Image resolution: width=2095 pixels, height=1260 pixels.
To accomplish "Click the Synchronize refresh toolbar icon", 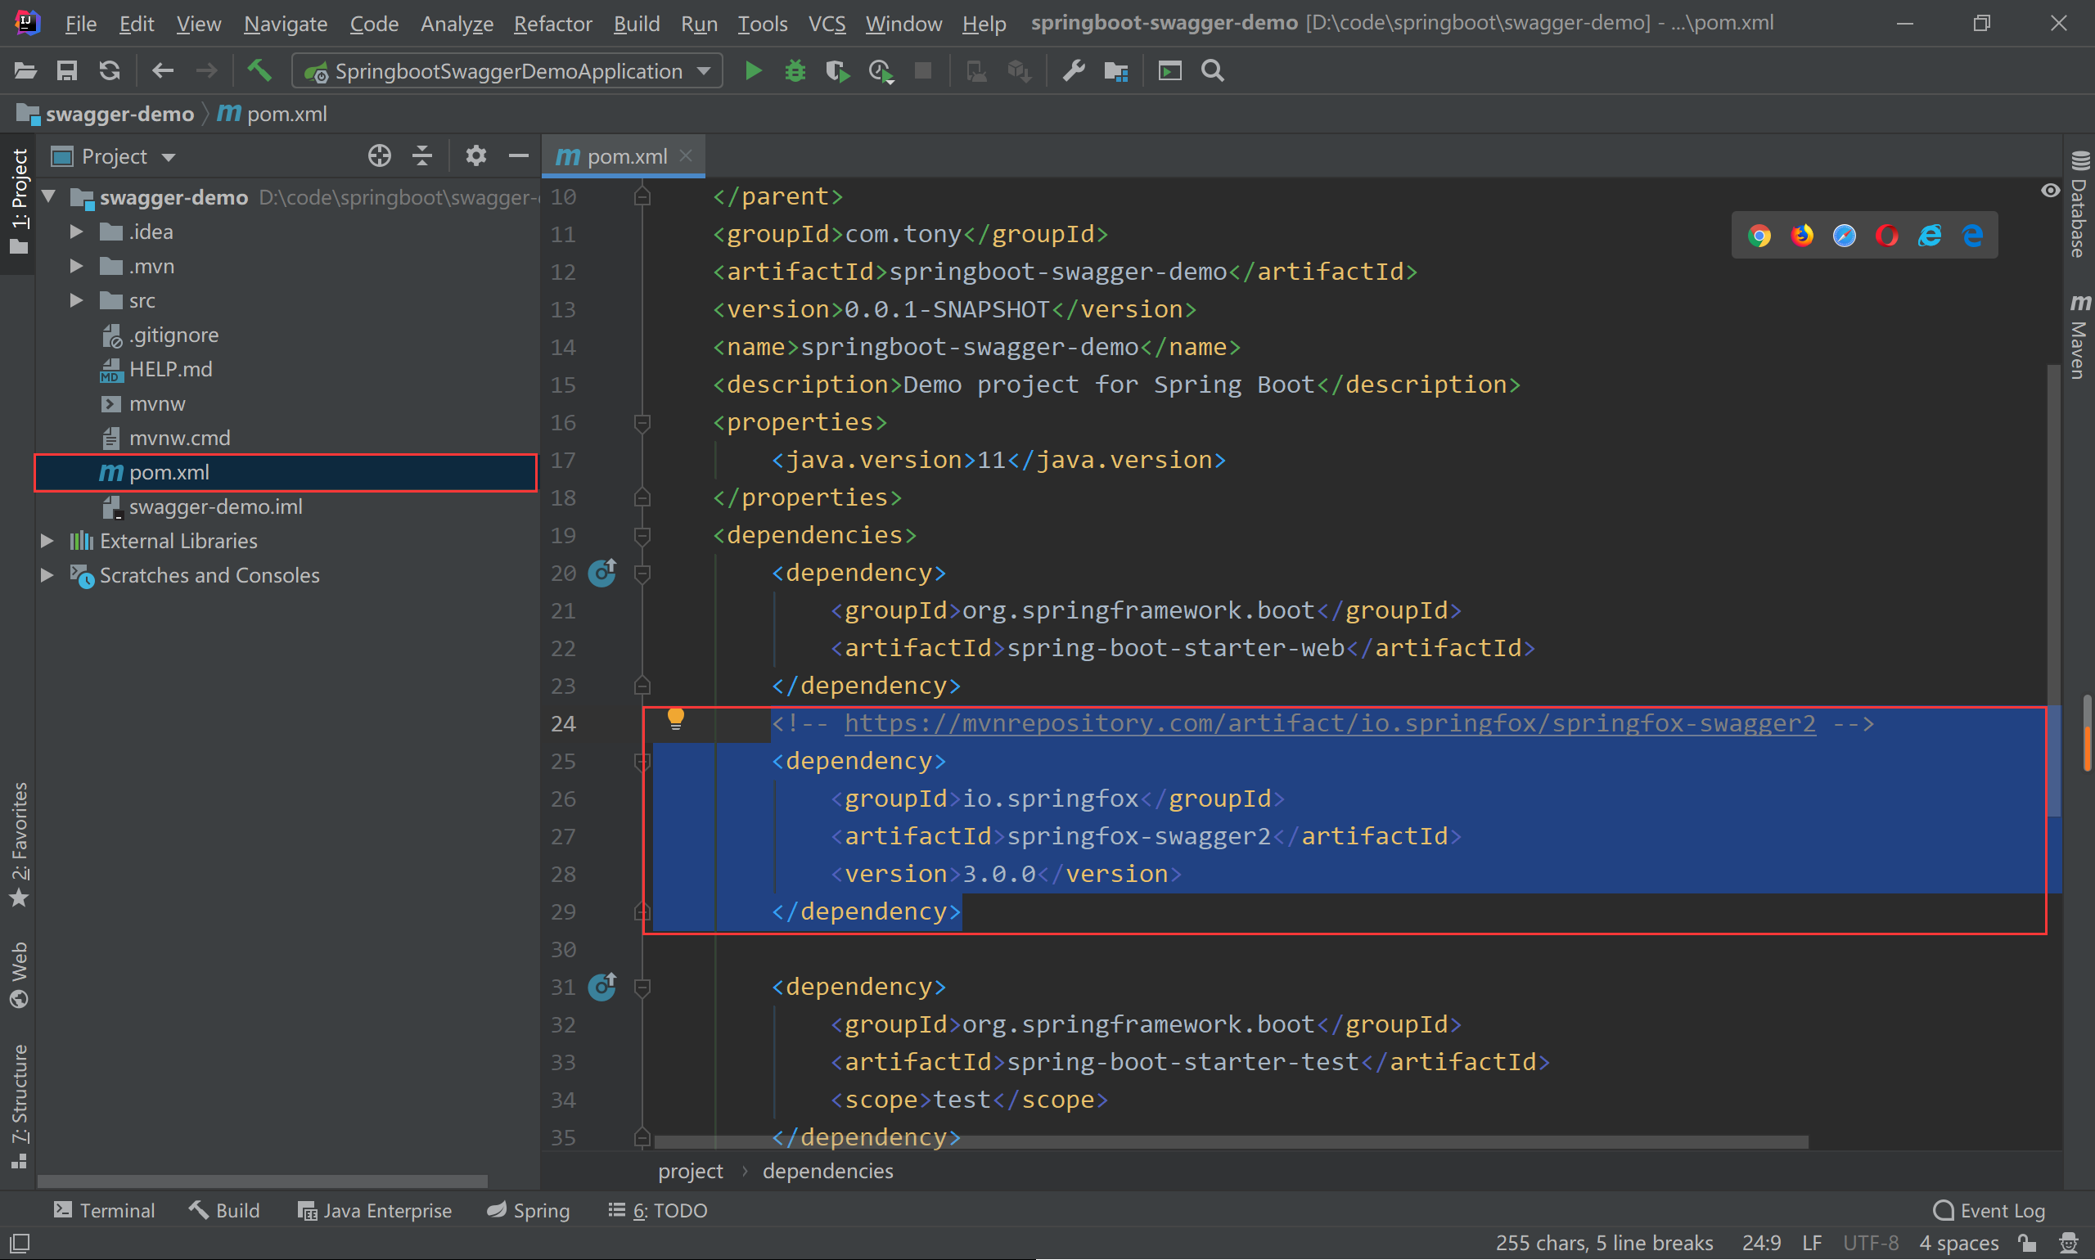I will pyautogui.click(x=110, y=70).
